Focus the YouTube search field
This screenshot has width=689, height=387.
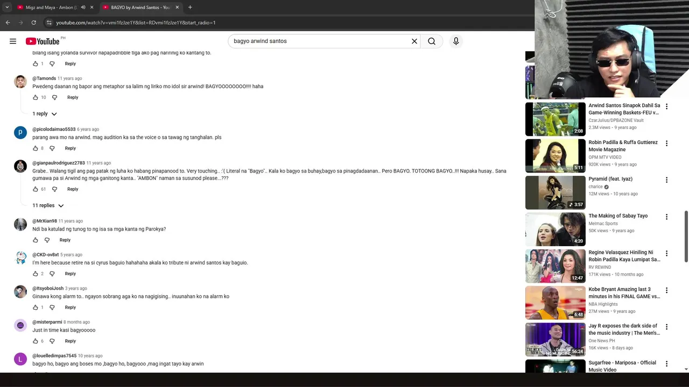[x=320, y=41]
